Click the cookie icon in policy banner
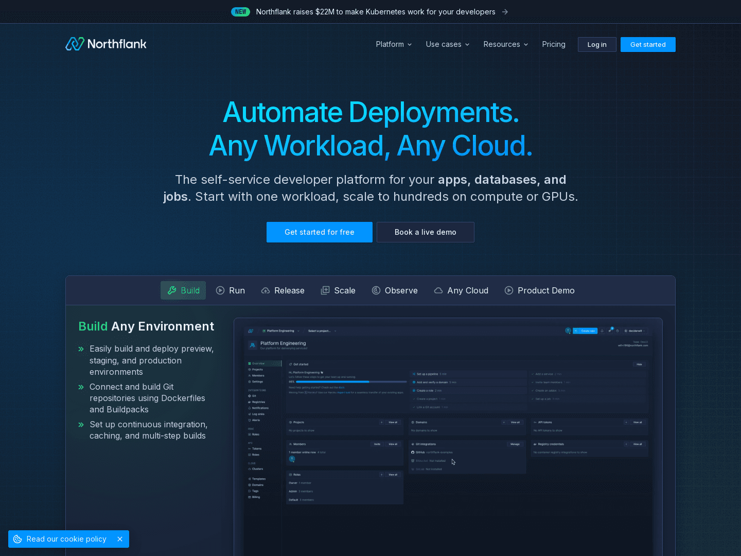The height and width of the screenshot is (556, 741). click(x=17, y=539)
